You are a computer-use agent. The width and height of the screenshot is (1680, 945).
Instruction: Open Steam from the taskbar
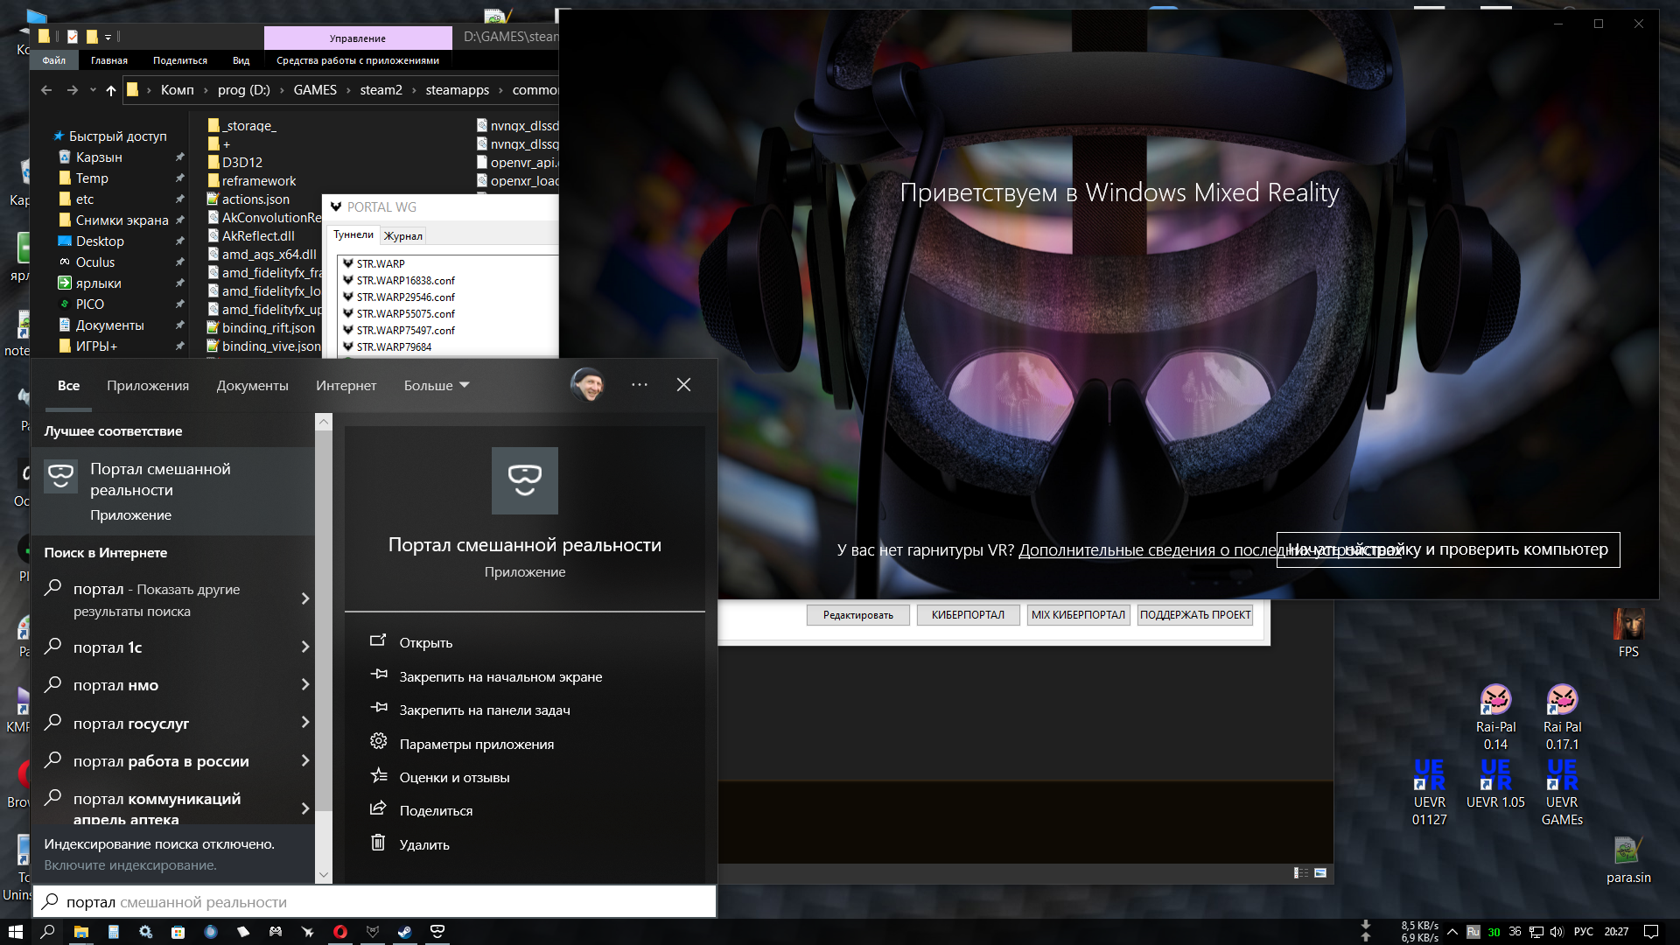(x=404, y=932)
